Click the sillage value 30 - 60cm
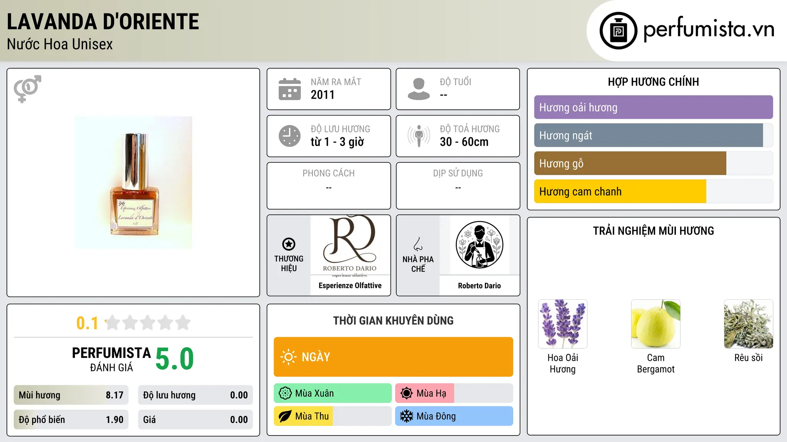 (x=464, y=142)
